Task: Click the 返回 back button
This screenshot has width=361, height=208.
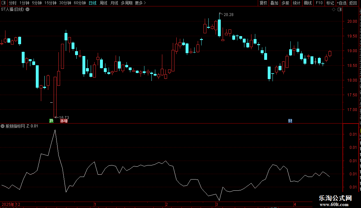Action: (353, 3)
